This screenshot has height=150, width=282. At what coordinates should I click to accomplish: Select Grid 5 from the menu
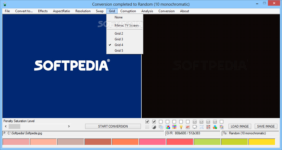coord(125,51)
